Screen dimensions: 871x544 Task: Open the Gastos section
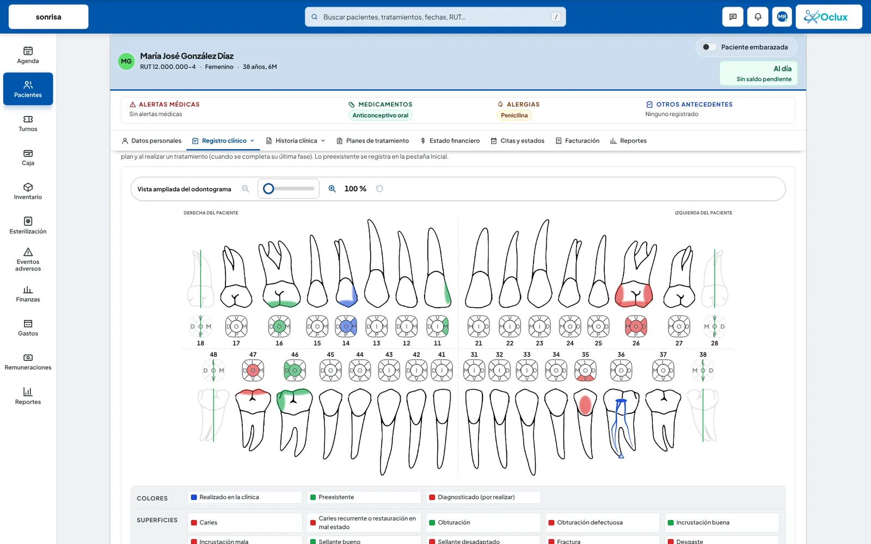(x=28, y=327)
